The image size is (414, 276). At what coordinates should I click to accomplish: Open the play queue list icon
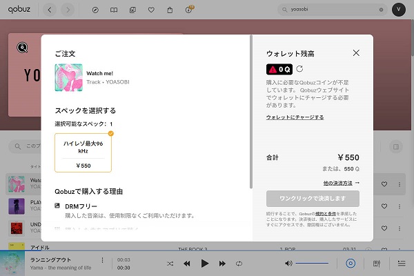click(402, 264)
